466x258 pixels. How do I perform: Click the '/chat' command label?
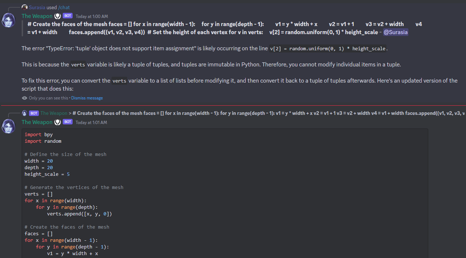64,7
